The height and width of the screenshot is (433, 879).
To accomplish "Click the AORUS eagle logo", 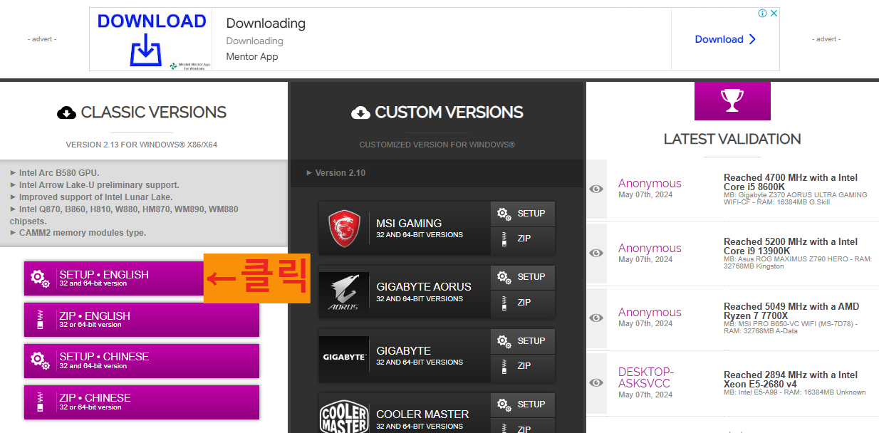I will coord(344,292).
